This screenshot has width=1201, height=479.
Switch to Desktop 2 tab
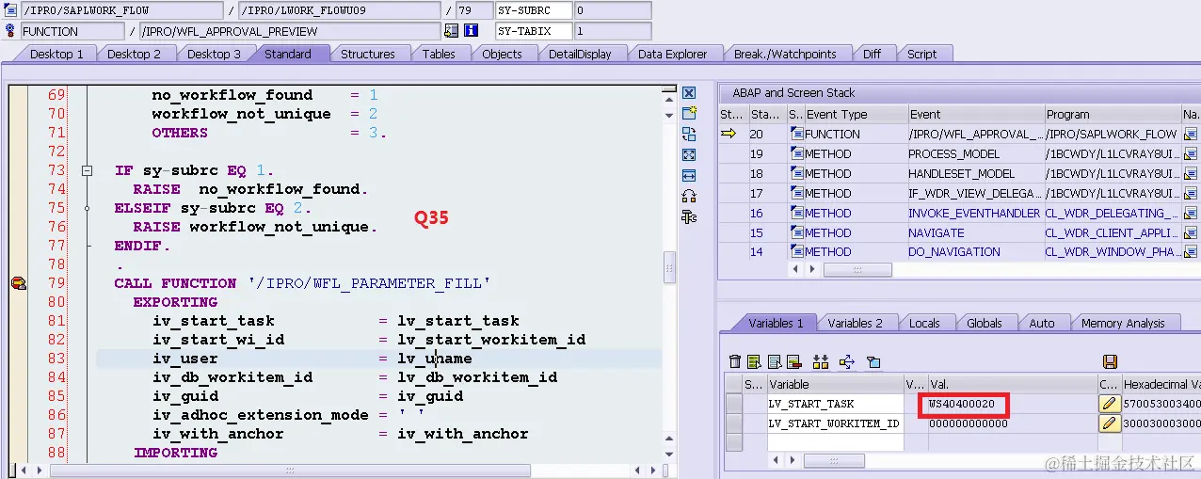pos(134,54)
